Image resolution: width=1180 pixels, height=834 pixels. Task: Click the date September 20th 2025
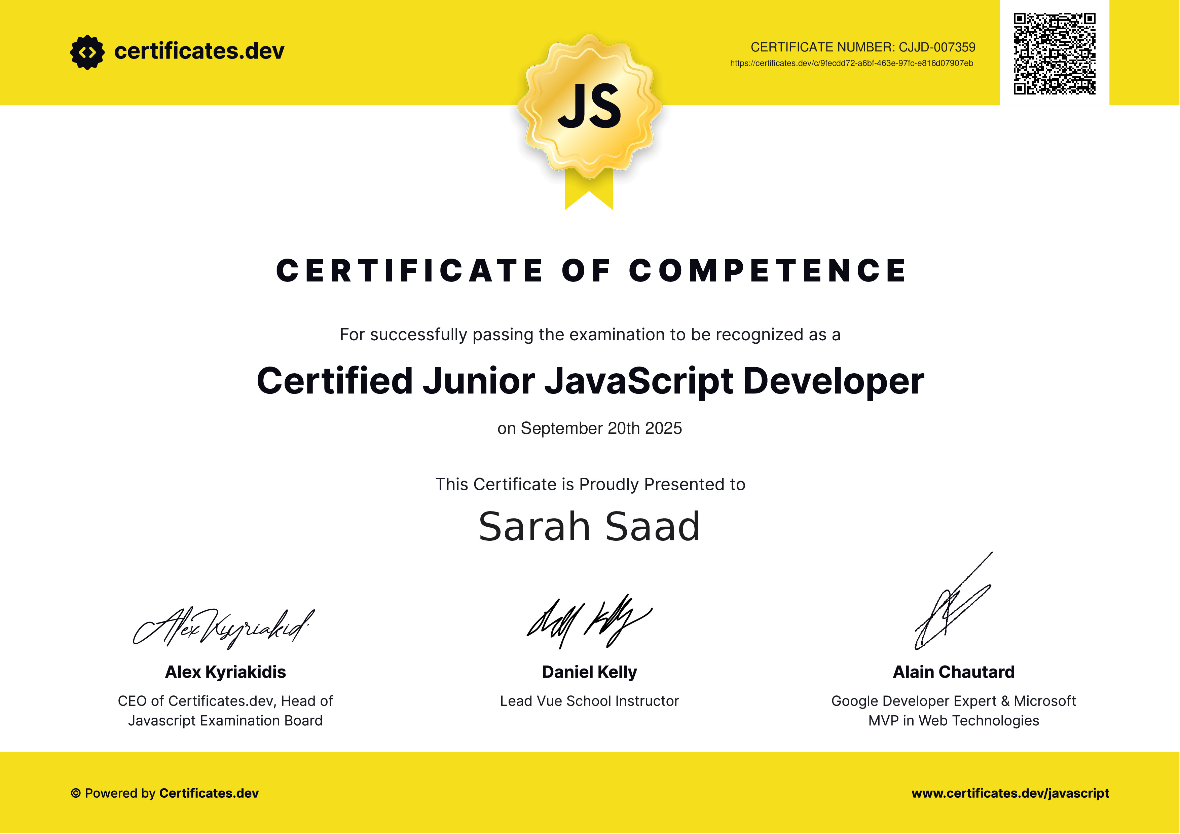[x=589, y=428]
